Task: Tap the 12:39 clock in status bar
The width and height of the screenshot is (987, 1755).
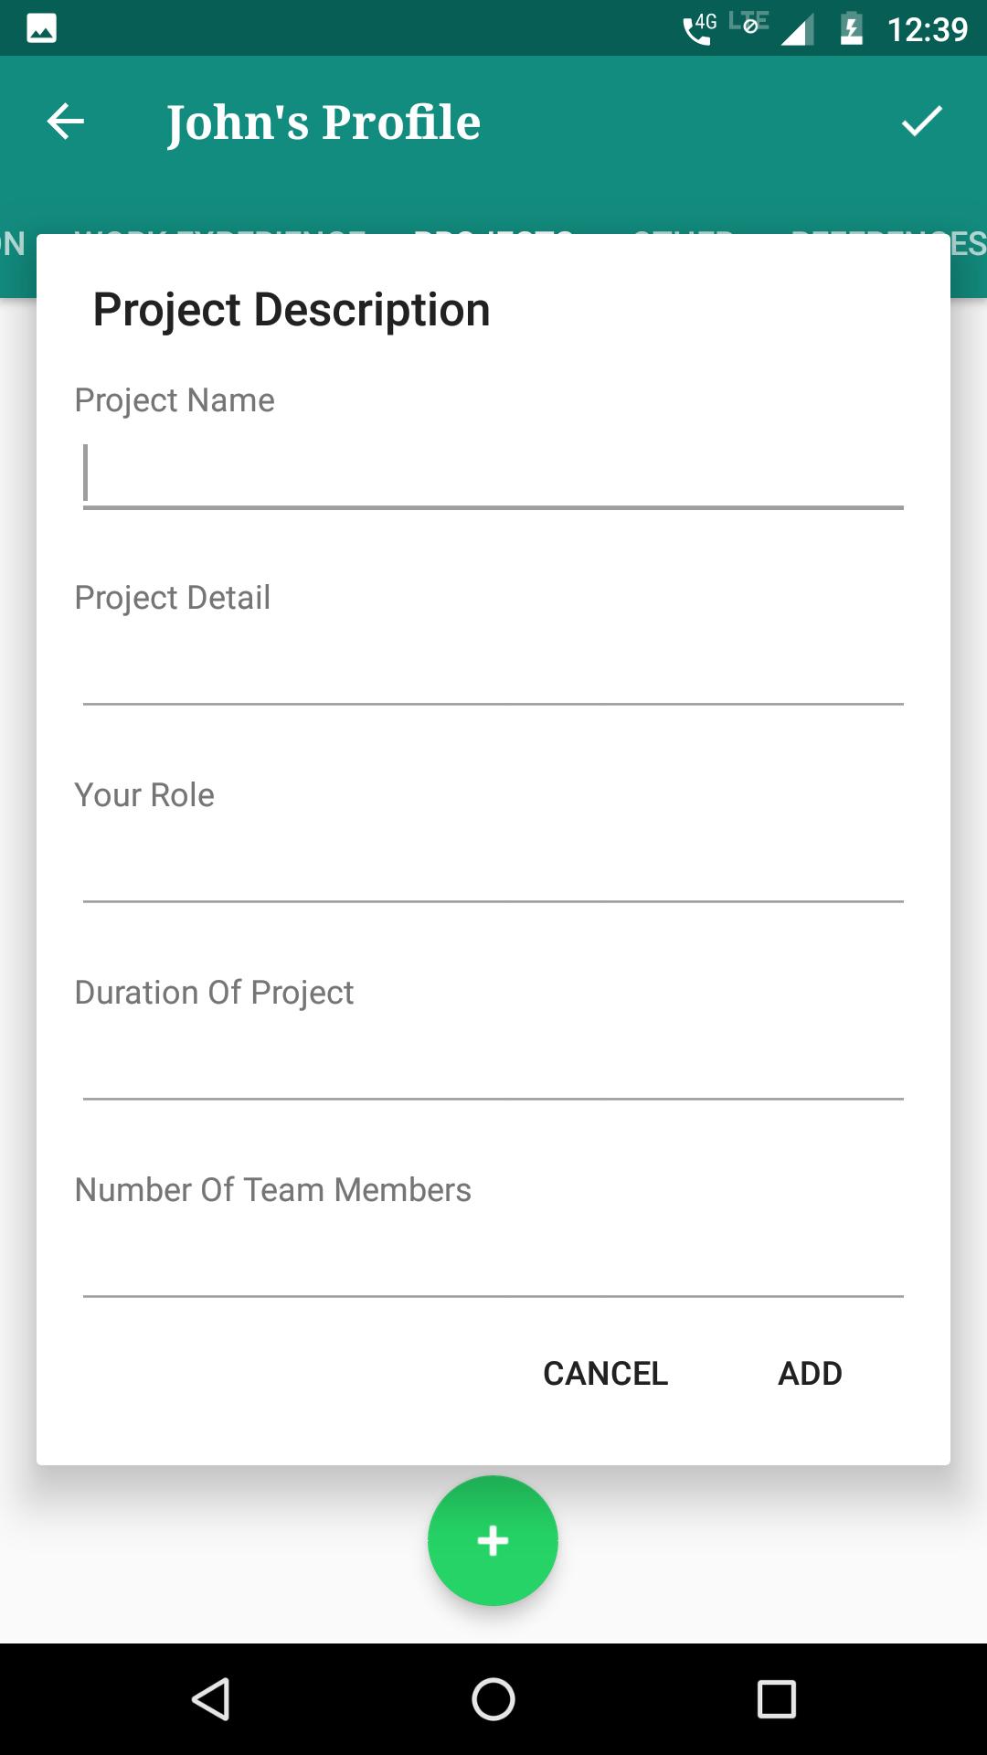Action: (928, 29)
